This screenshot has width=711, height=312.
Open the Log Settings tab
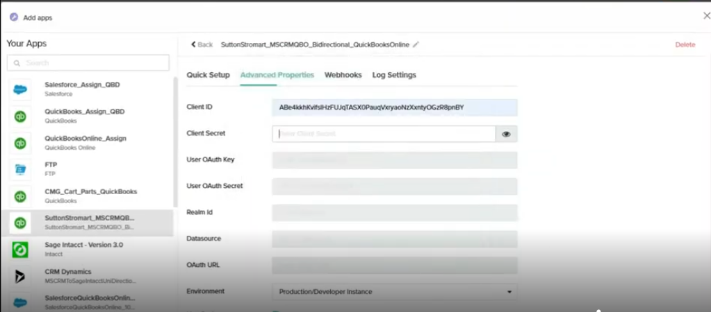[x=394, y=75]
